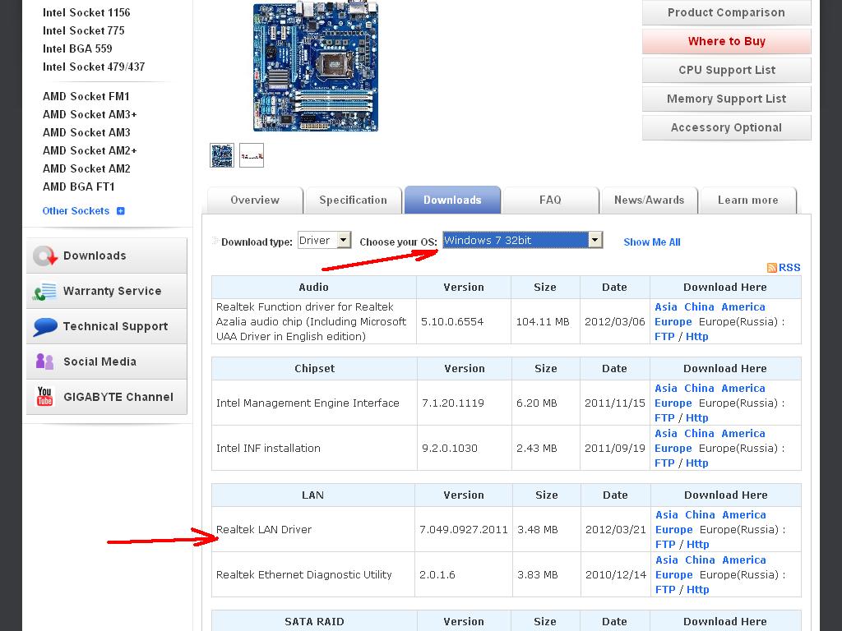Open the AMD Socket FM1 category

pyautogui.click(x=86, y=97)
